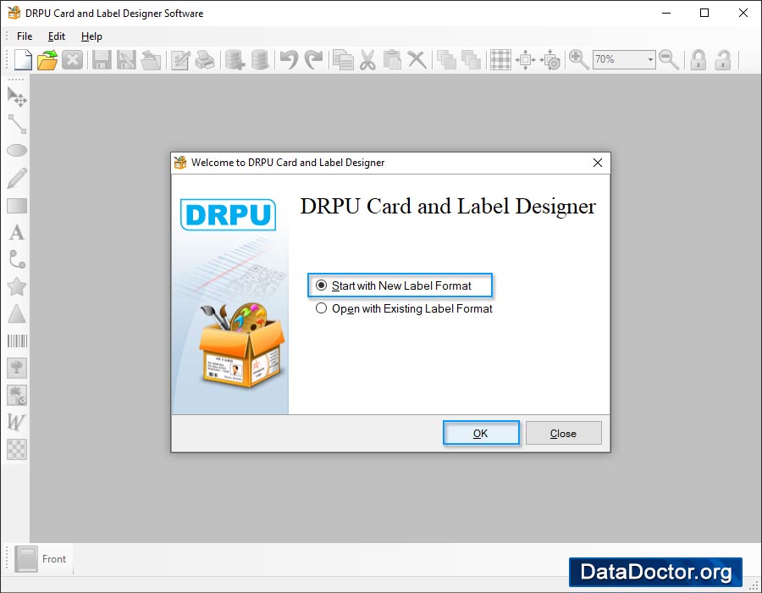The image size is (762, 593).
Task: Open the label properties edit icon
Action: 180,60
